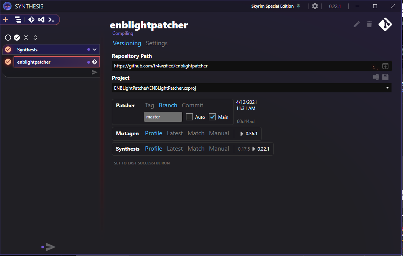Screen dimensions: 403x256
Task: Add an external program patcher
Action: click(x=51, y=20)
